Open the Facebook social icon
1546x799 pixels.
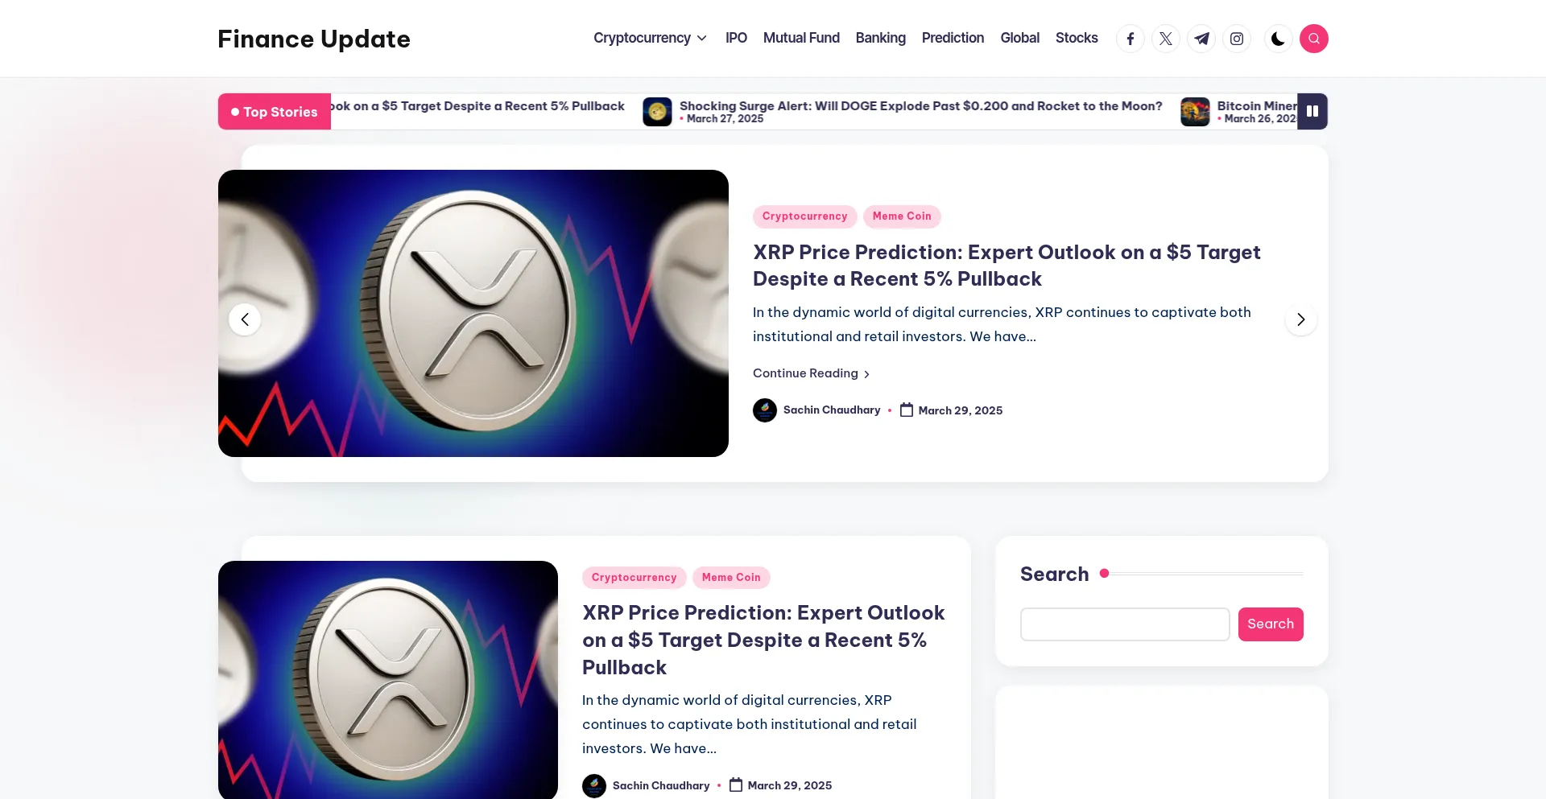click(1130, 39)
